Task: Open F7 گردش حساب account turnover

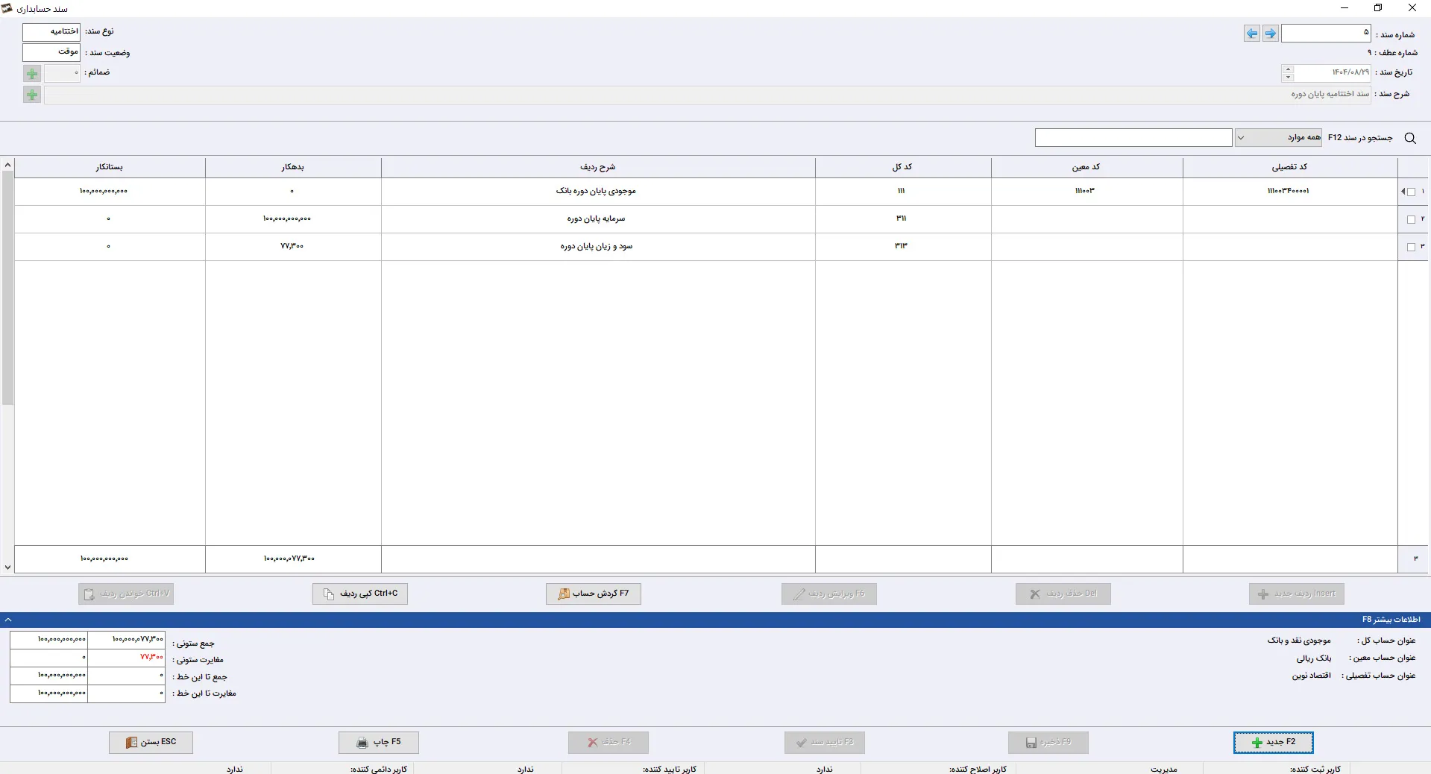Action: 594,594
